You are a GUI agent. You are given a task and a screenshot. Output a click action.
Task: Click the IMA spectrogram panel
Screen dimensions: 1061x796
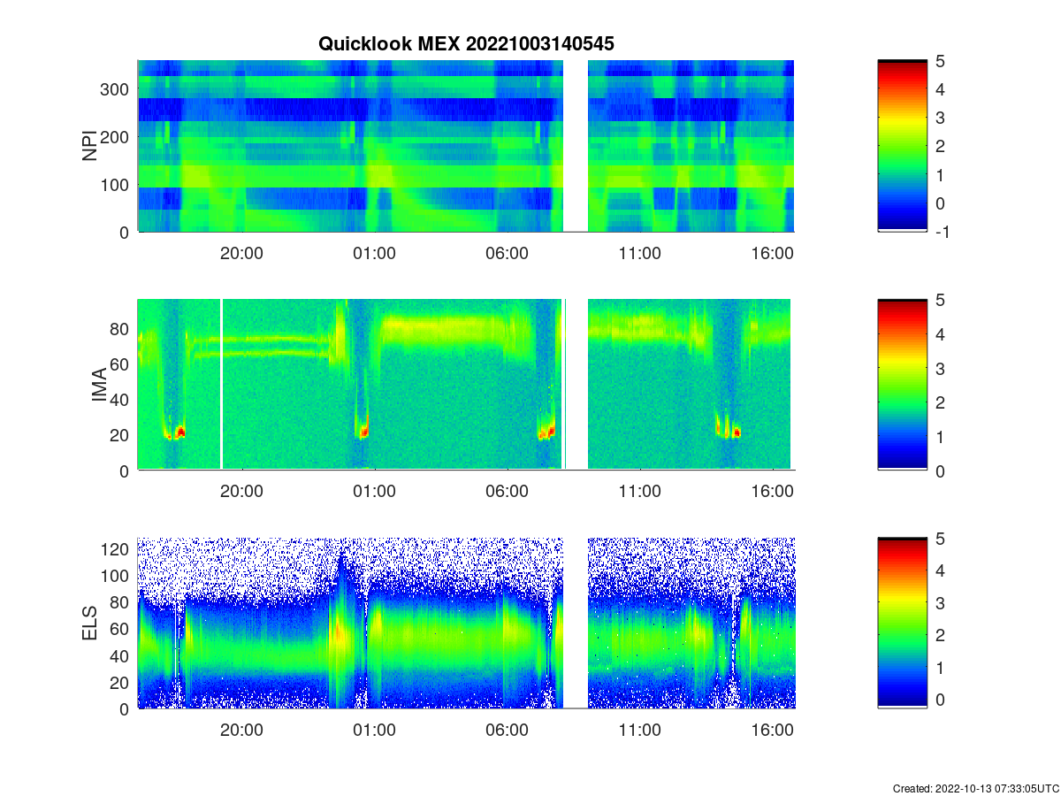[466, 385]
